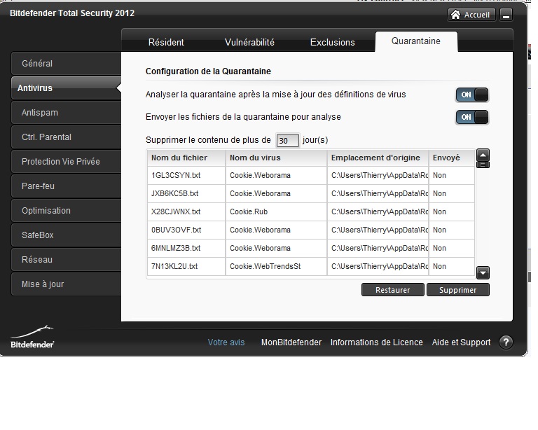Minimize the Bitdefender window
This screenshot has height=430, width=538.
tap(506, 15)
